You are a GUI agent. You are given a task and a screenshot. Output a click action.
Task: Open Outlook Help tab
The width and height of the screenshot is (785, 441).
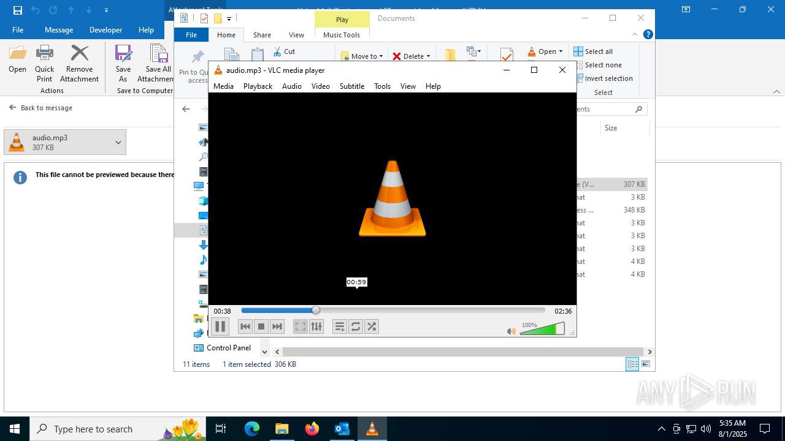coord(146,29)
